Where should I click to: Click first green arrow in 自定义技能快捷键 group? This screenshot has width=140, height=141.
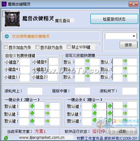click(x=87, y=61)
